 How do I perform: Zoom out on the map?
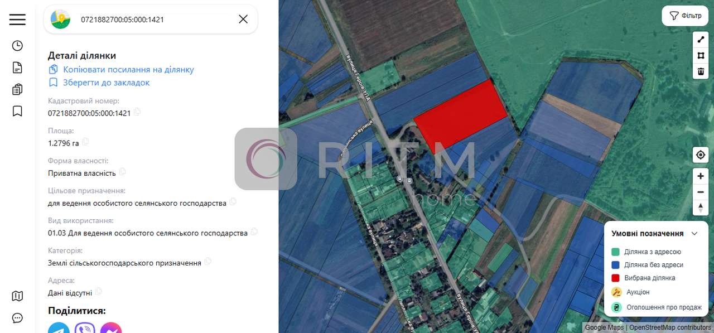click(x=701, y=192)
